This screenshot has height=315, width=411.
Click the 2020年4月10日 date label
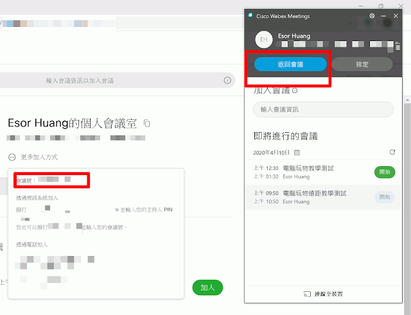[x=271, y=153]
